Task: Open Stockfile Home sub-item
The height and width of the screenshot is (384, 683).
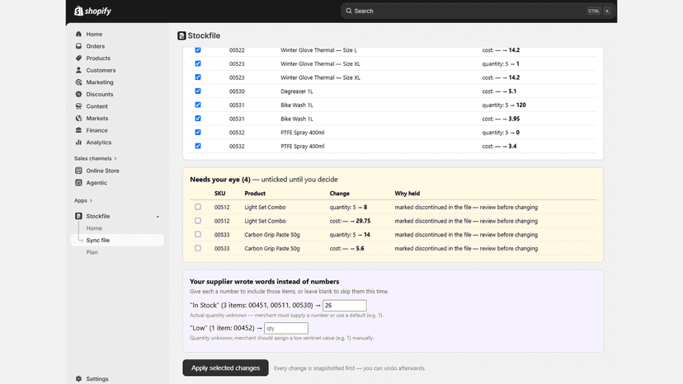Action: pyautogui.click(x=94, y=228)
